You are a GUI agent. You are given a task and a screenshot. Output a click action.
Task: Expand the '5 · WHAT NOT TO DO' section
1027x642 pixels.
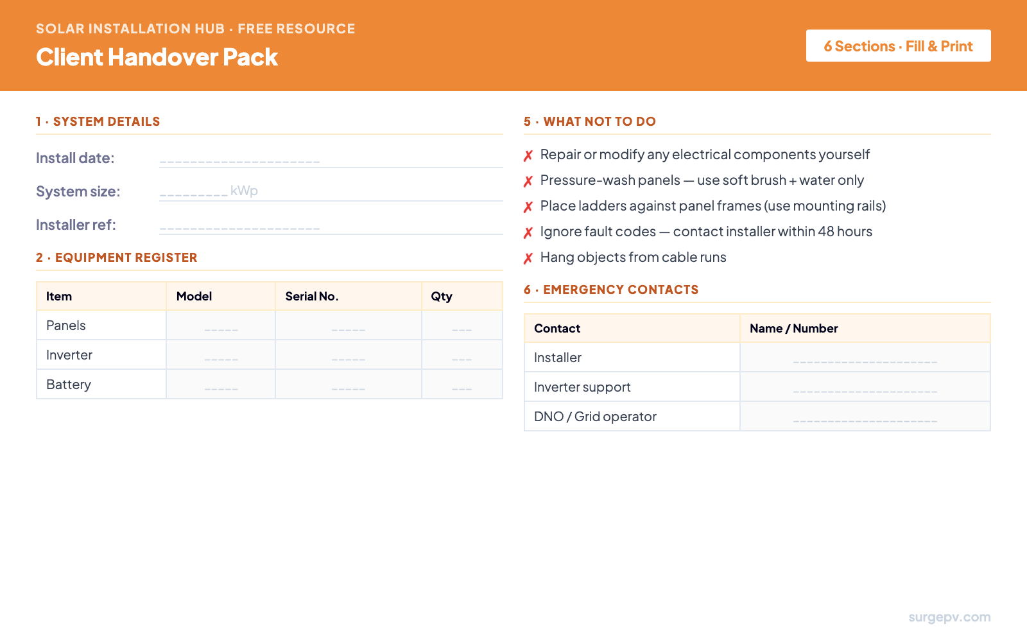590,121
